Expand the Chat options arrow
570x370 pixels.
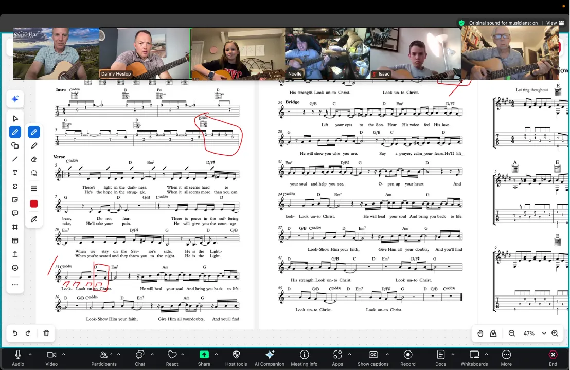point(152,354)
